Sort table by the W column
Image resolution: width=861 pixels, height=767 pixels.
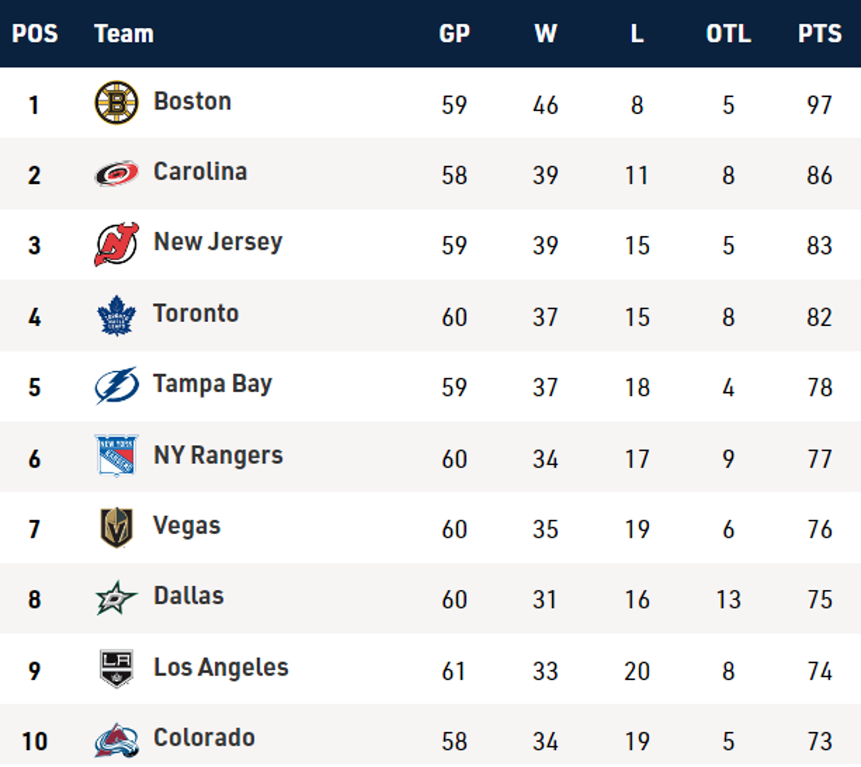pyautogui.click(x=546, y=33)
